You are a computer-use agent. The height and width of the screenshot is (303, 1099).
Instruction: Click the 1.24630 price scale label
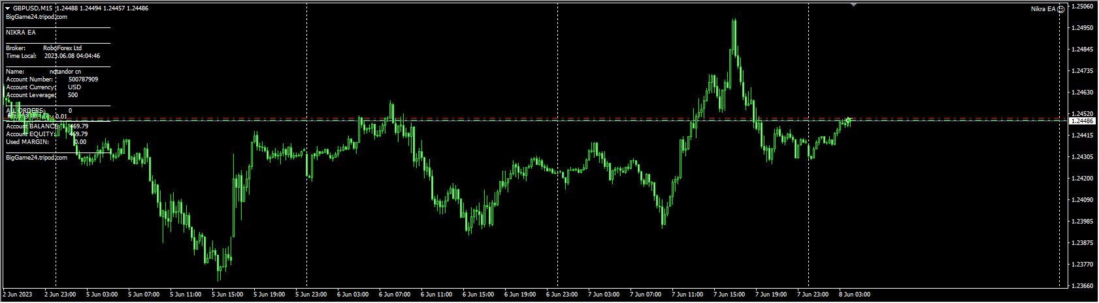point(1083,93)
